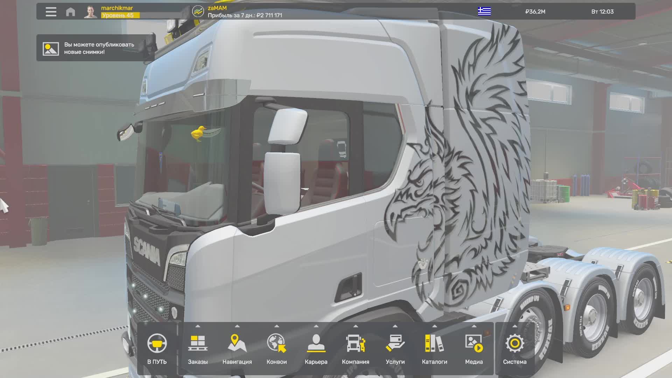Image resolution: width=672 pixels, height=378 pixels.
Task: Select the Навигация menu label
Action: point(237,362)
